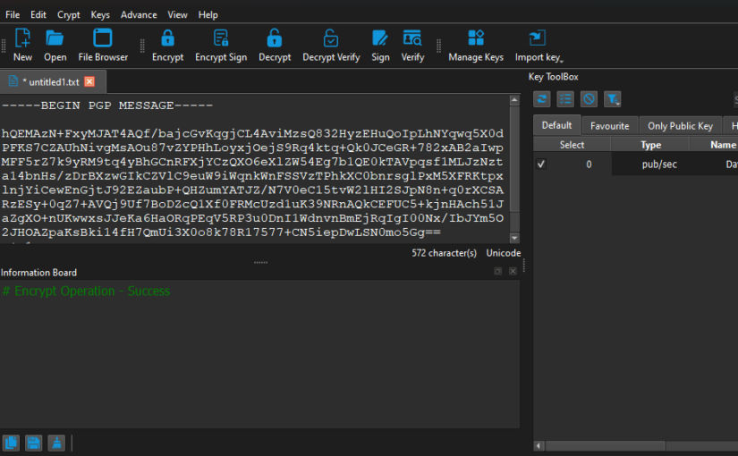Click the Import key button
The height and width of the screenshot is (456, 738).
point(538,46)
